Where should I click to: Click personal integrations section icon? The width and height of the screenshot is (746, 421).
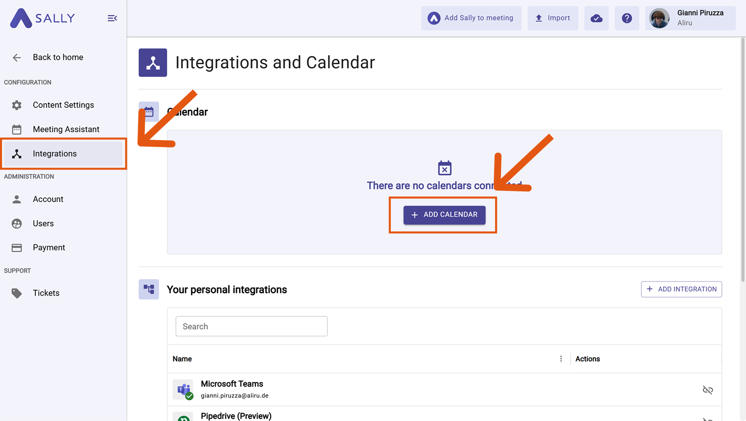149,289
